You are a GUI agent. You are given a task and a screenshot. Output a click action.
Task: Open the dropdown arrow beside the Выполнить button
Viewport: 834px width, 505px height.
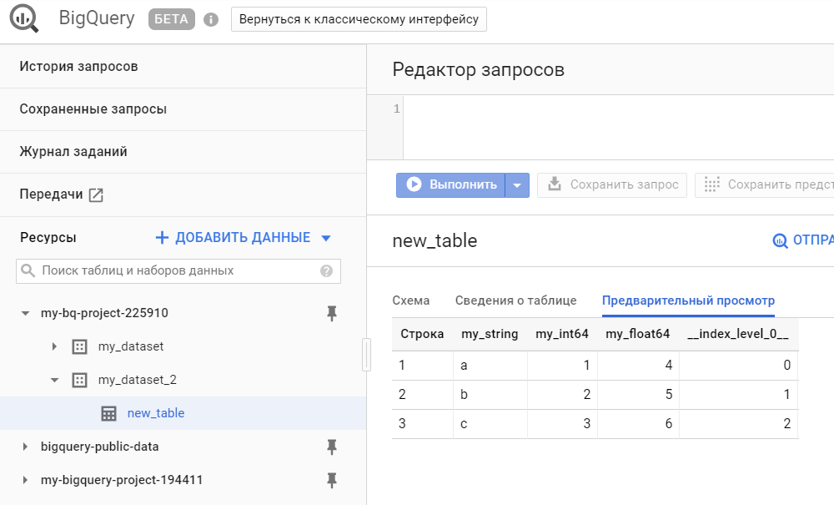[517, 184]
